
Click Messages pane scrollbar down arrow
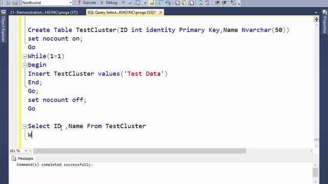(316, 182)
